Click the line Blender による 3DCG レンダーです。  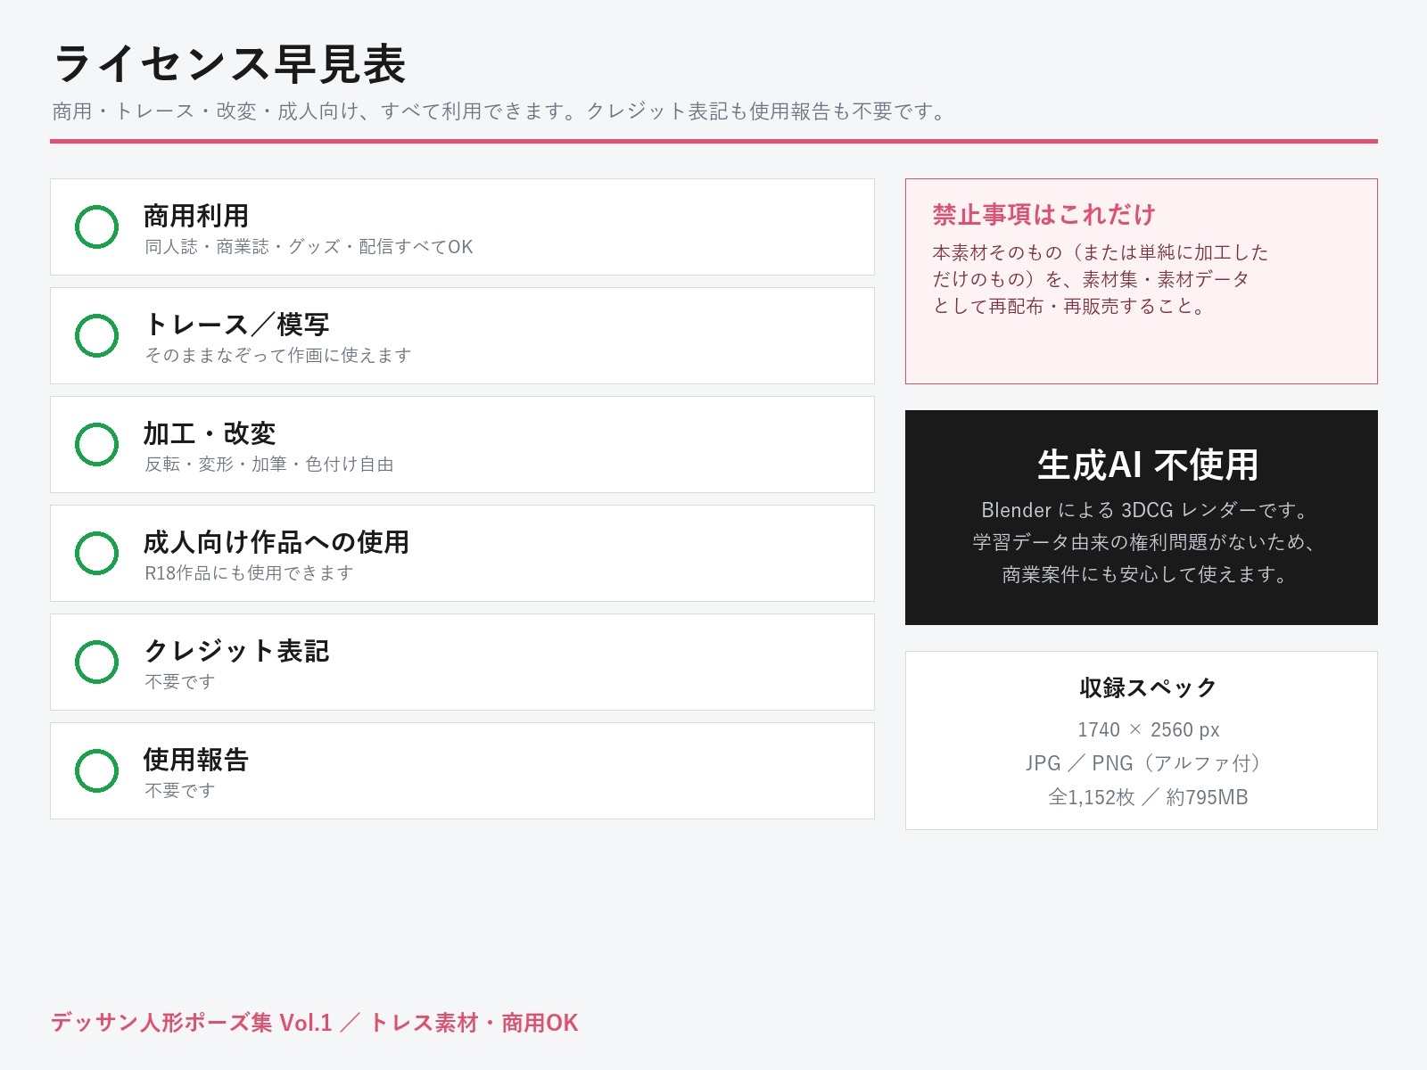click(1146, 510)
